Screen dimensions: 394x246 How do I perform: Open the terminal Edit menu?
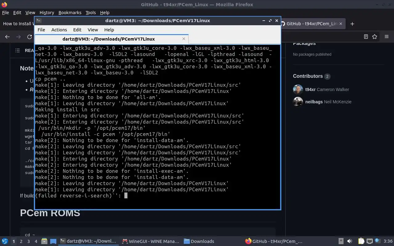click(77, 30)
